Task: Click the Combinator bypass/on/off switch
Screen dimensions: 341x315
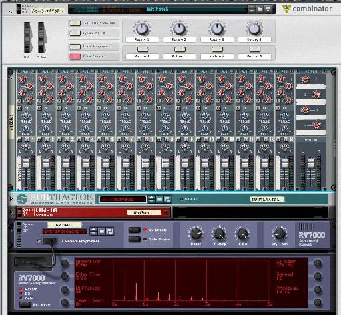Action: [x=19, y=9]
